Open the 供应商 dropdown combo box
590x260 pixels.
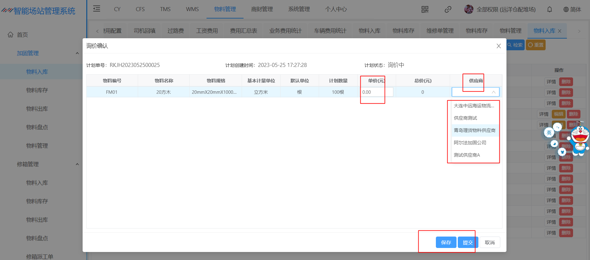point(475,92)
